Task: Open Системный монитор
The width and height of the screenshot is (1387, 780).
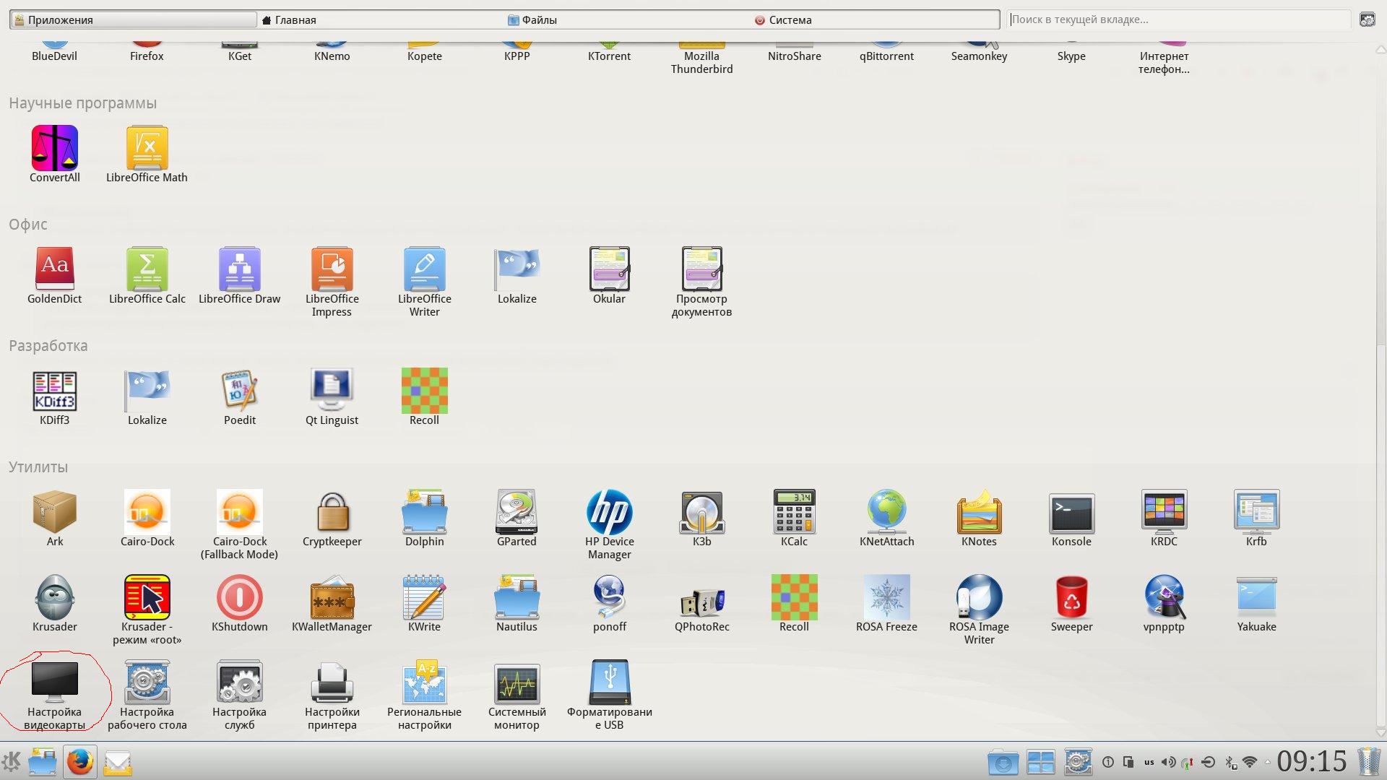Action: pyautogui.click(x=517, y=683)
